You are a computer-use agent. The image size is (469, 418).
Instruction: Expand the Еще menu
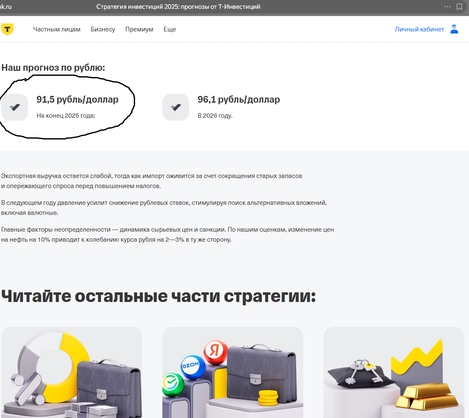(x=169, y=29)
